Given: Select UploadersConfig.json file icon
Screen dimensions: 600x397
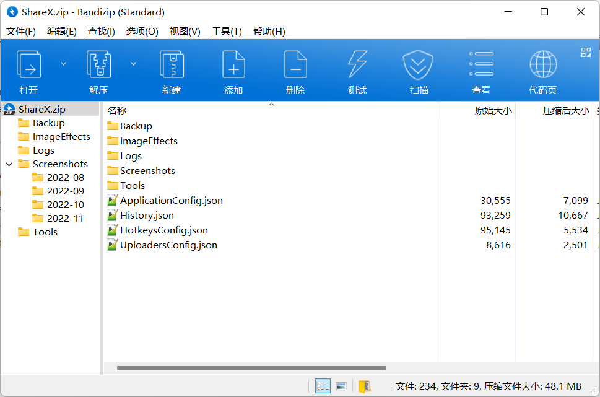Looking at the screenshot, I should tap(112, 245).
